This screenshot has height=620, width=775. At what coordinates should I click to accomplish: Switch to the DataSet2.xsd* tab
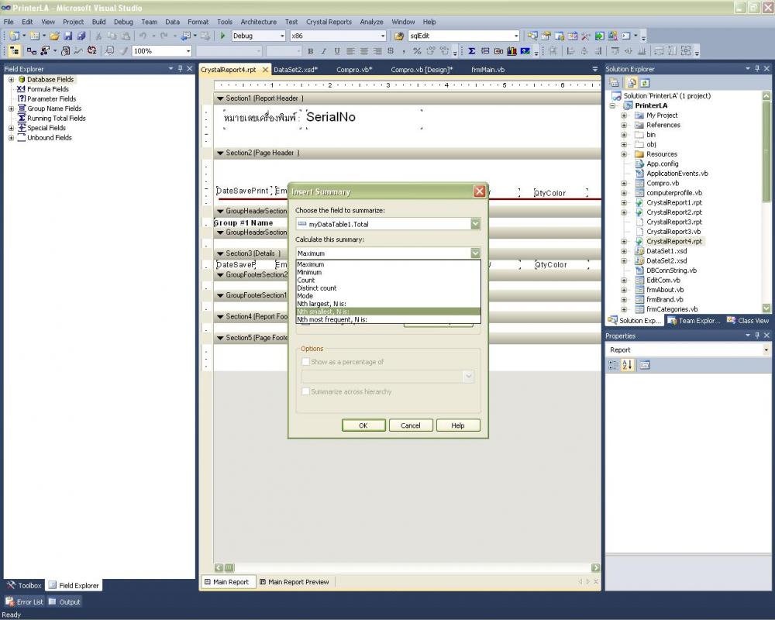point(295,70)
